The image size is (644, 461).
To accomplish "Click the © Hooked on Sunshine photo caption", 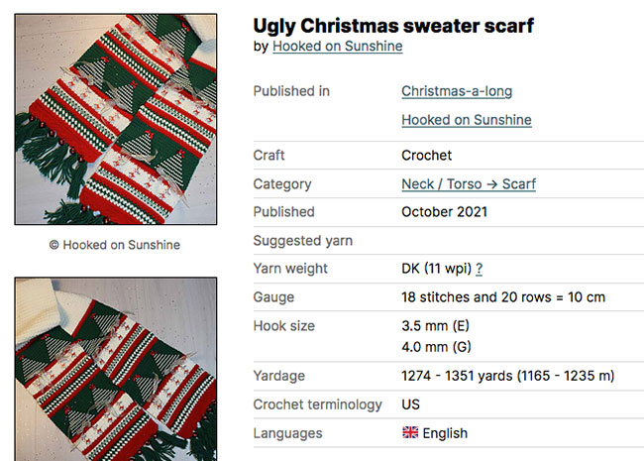I will coord(115,245).
